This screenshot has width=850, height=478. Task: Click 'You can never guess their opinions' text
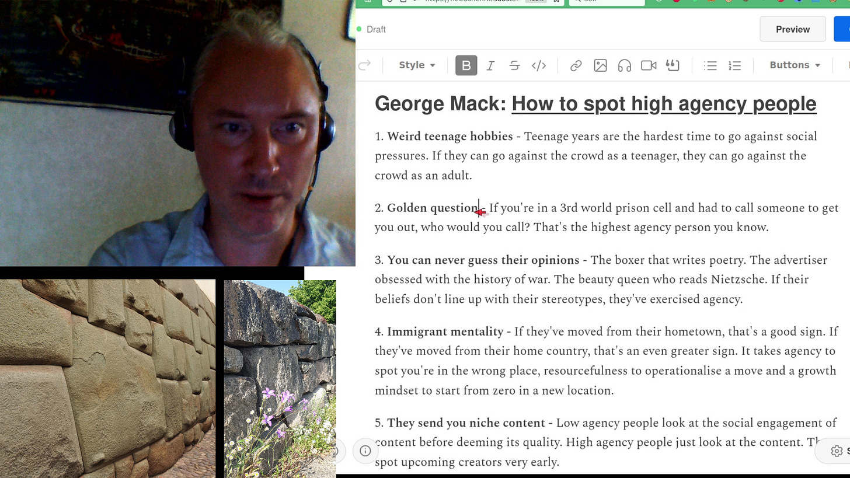[483, 260]
